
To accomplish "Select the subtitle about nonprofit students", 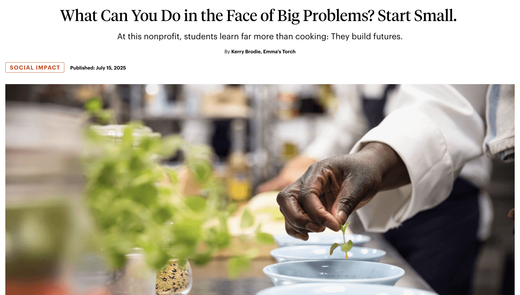I will [260, 36].
